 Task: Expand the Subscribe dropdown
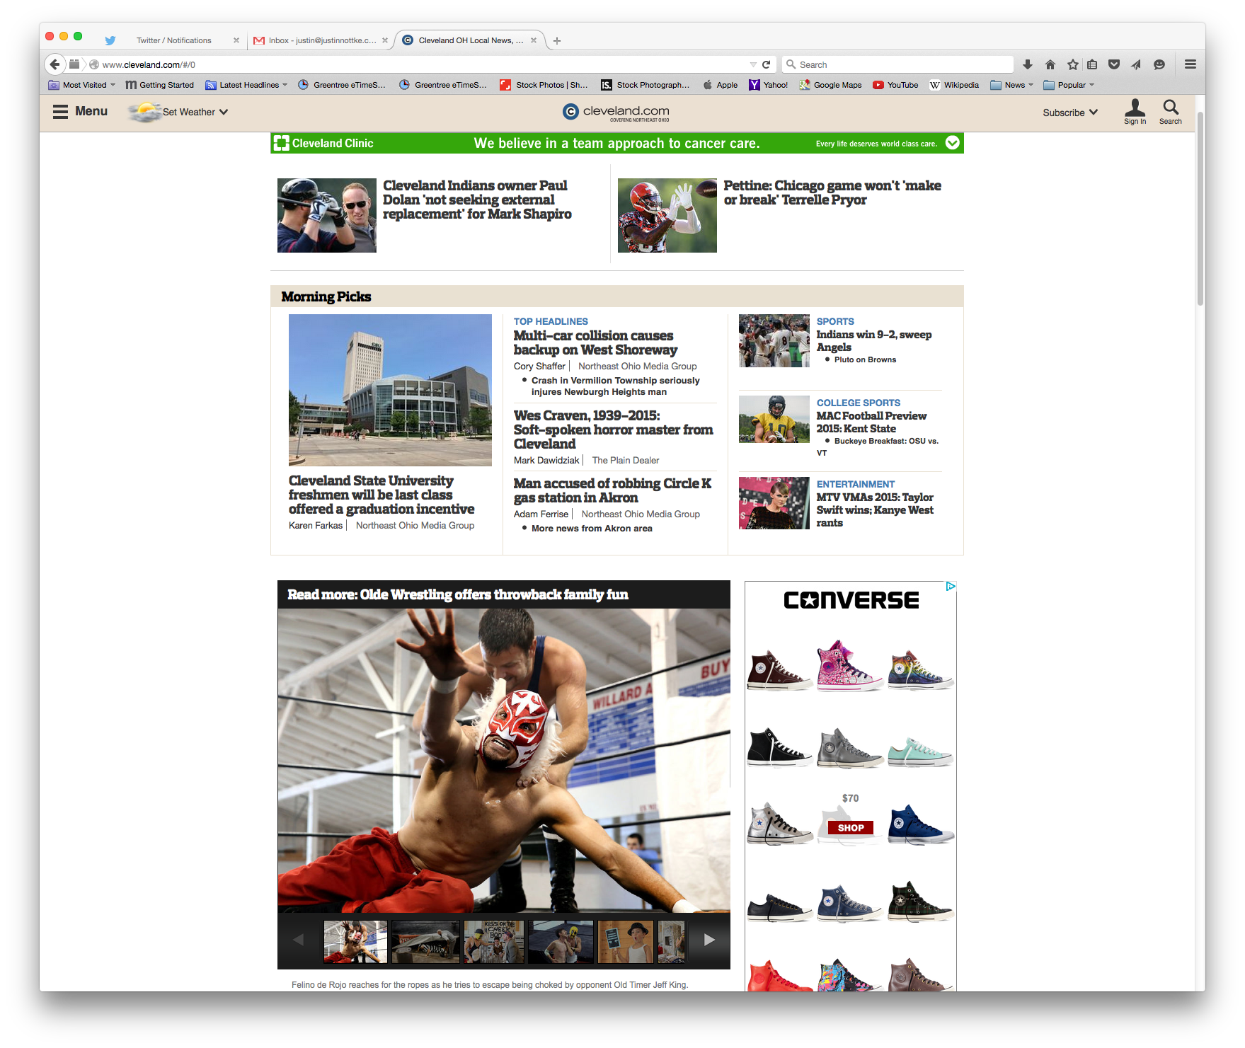[x=1070, y=112]
